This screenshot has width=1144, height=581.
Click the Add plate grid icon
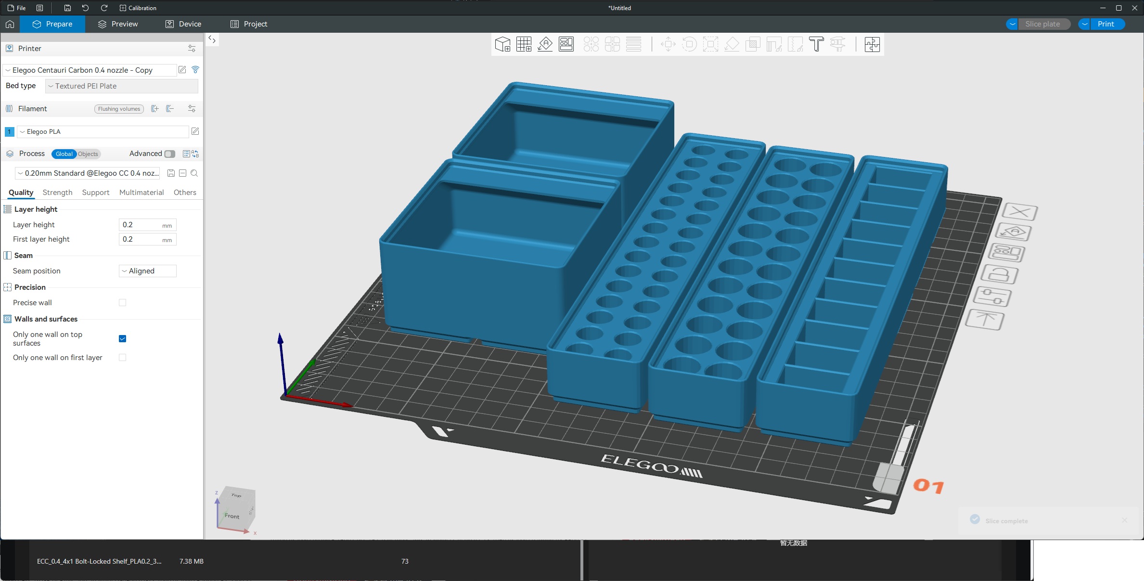click(x=524, y=44)
